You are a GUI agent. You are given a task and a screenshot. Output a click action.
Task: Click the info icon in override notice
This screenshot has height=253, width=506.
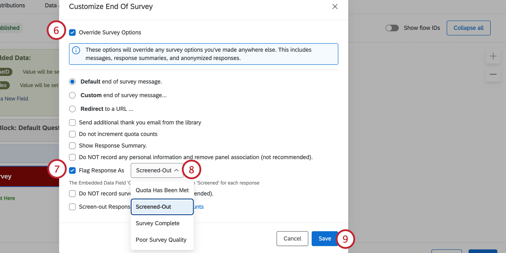(76, 50)
